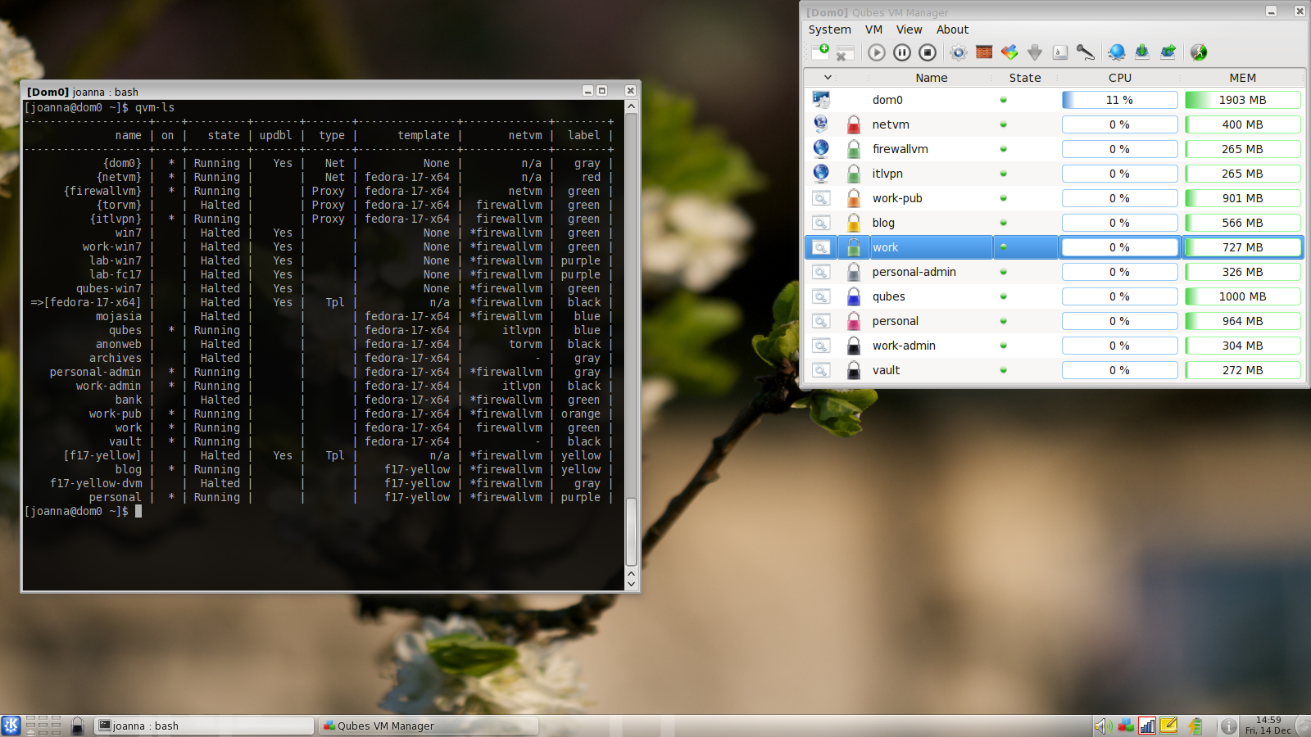Image resolution: width=1311 pixels, height=737 pixels.
Task: Click the red padlock icon beside netvm
Action: coord(853,124)
